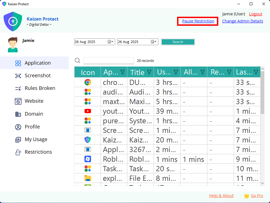
Task: Click the Jamie user avatar picture
Action: 13,45
